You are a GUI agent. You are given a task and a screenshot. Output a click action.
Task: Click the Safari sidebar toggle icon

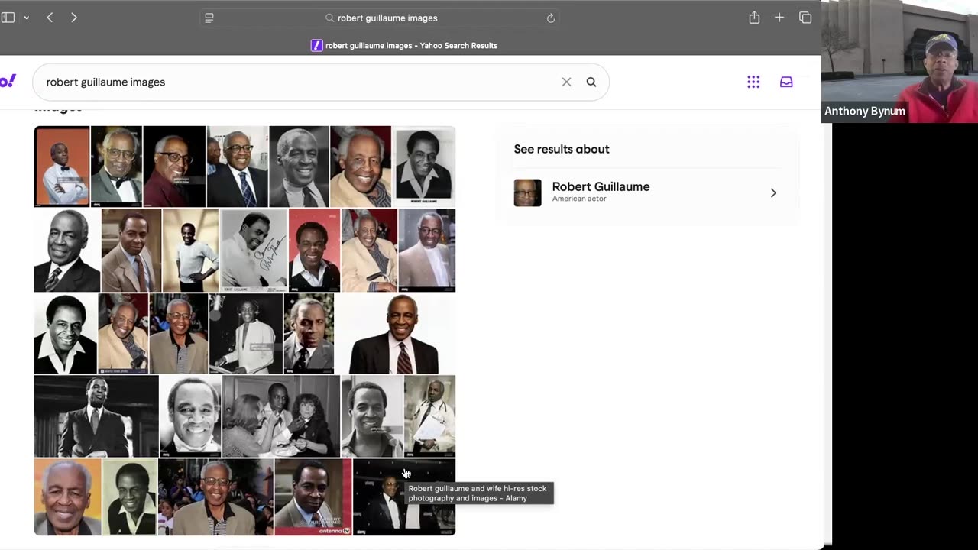[x=8, y=18]
